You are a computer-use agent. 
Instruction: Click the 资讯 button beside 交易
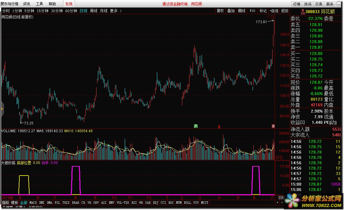(308, 4)
